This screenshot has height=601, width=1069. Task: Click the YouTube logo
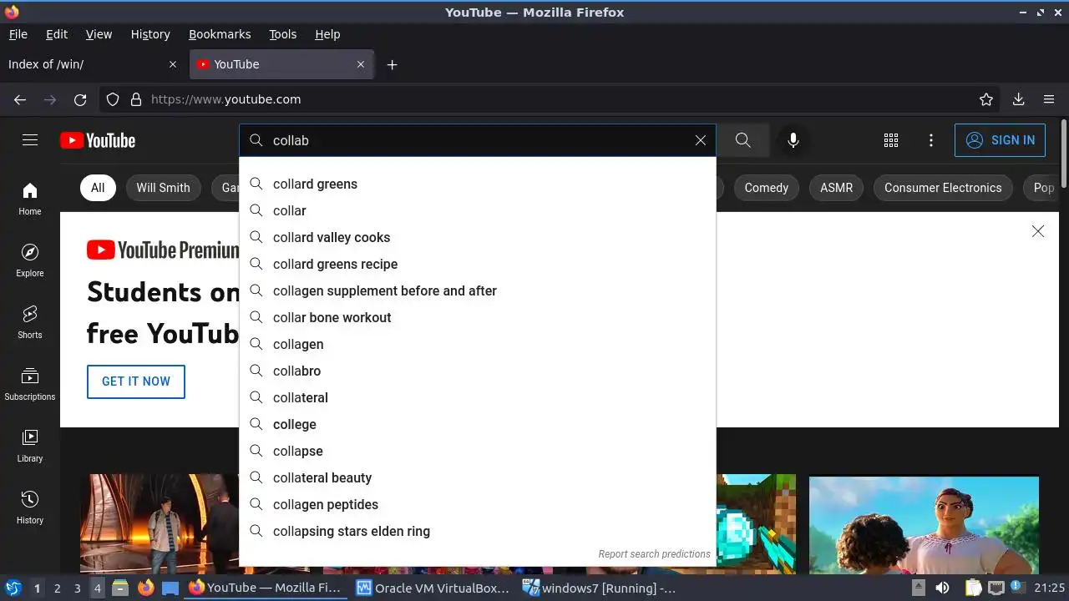tap(98, 140)
